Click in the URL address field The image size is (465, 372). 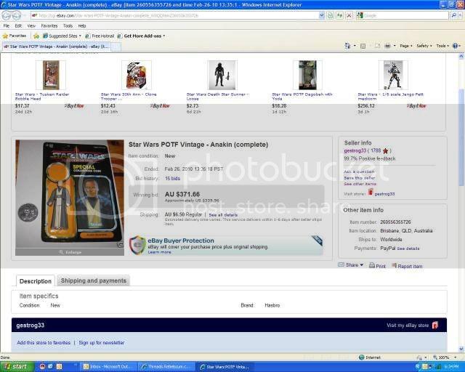point(175,15)
